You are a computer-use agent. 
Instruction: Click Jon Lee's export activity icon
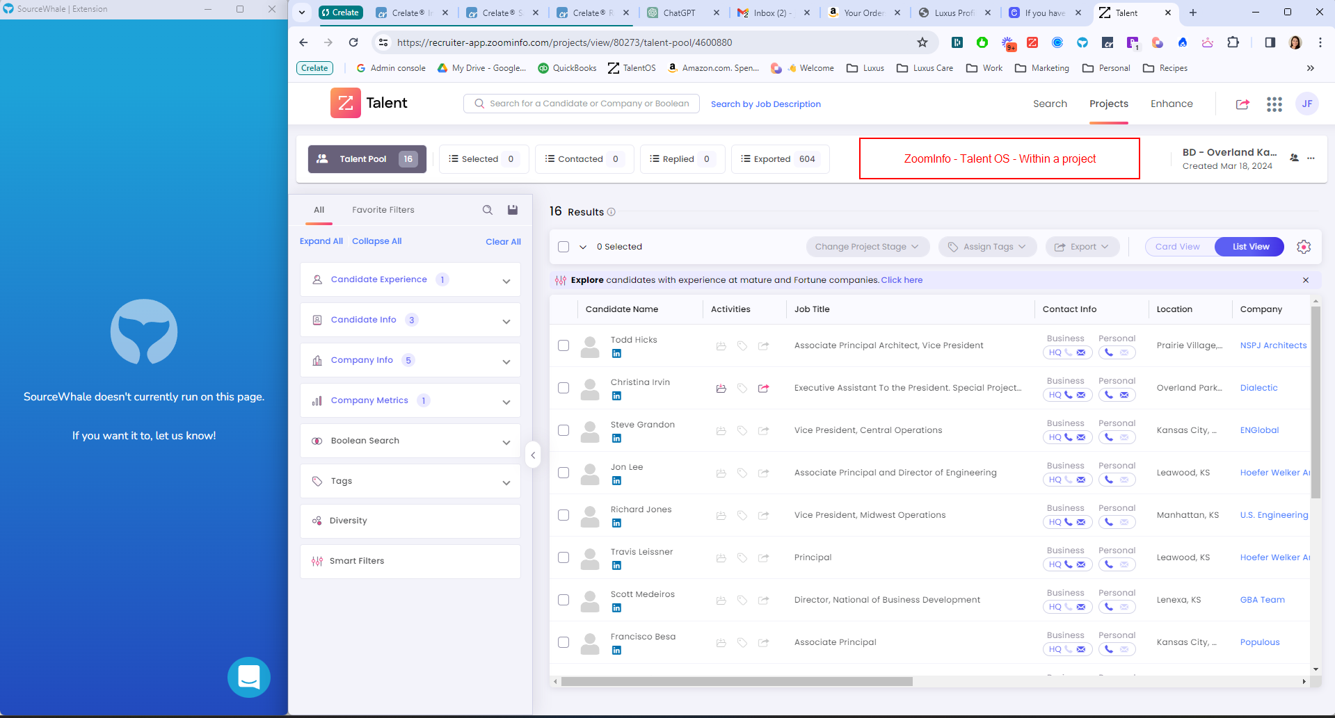coord(764,473)
